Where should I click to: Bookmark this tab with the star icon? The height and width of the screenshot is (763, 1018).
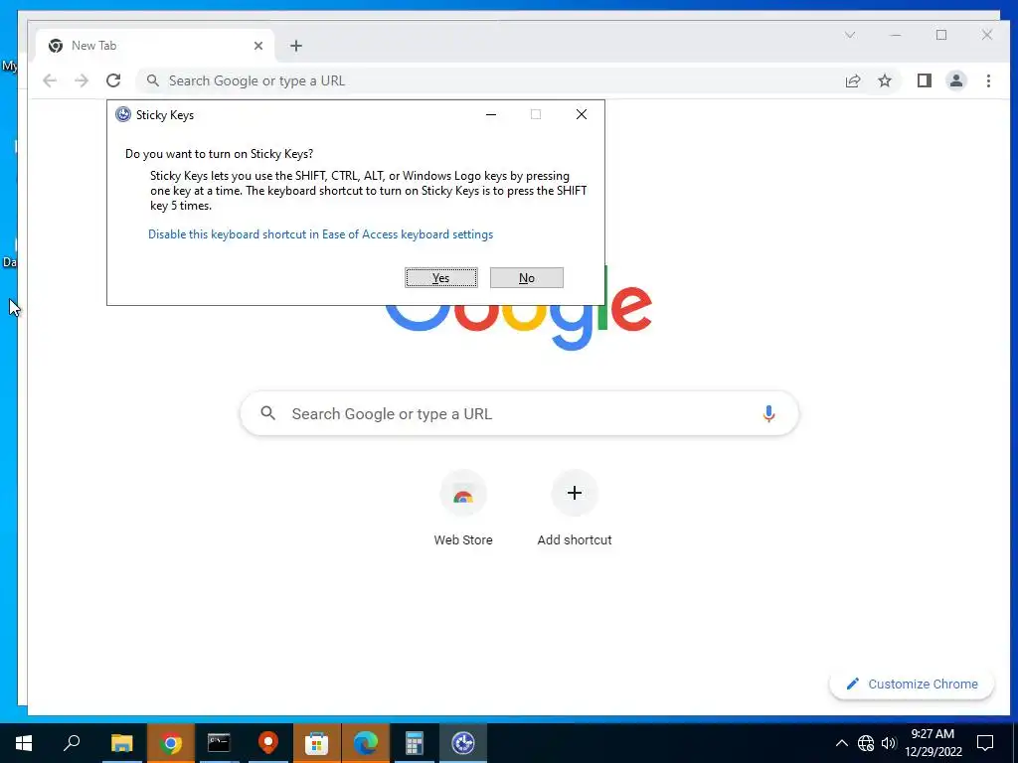885,80
